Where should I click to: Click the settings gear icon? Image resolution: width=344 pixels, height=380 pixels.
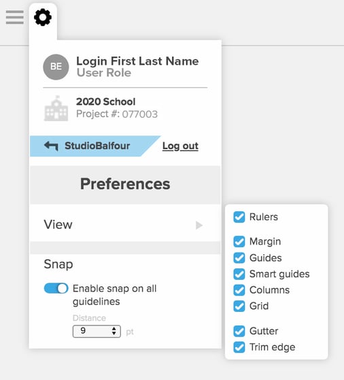[x=43, y=17]
